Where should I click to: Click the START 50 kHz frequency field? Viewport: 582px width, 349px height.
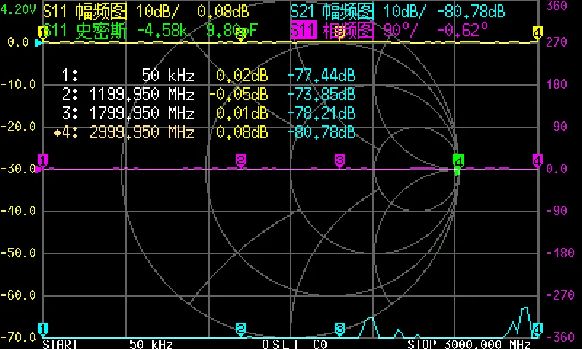pos(108,344)
